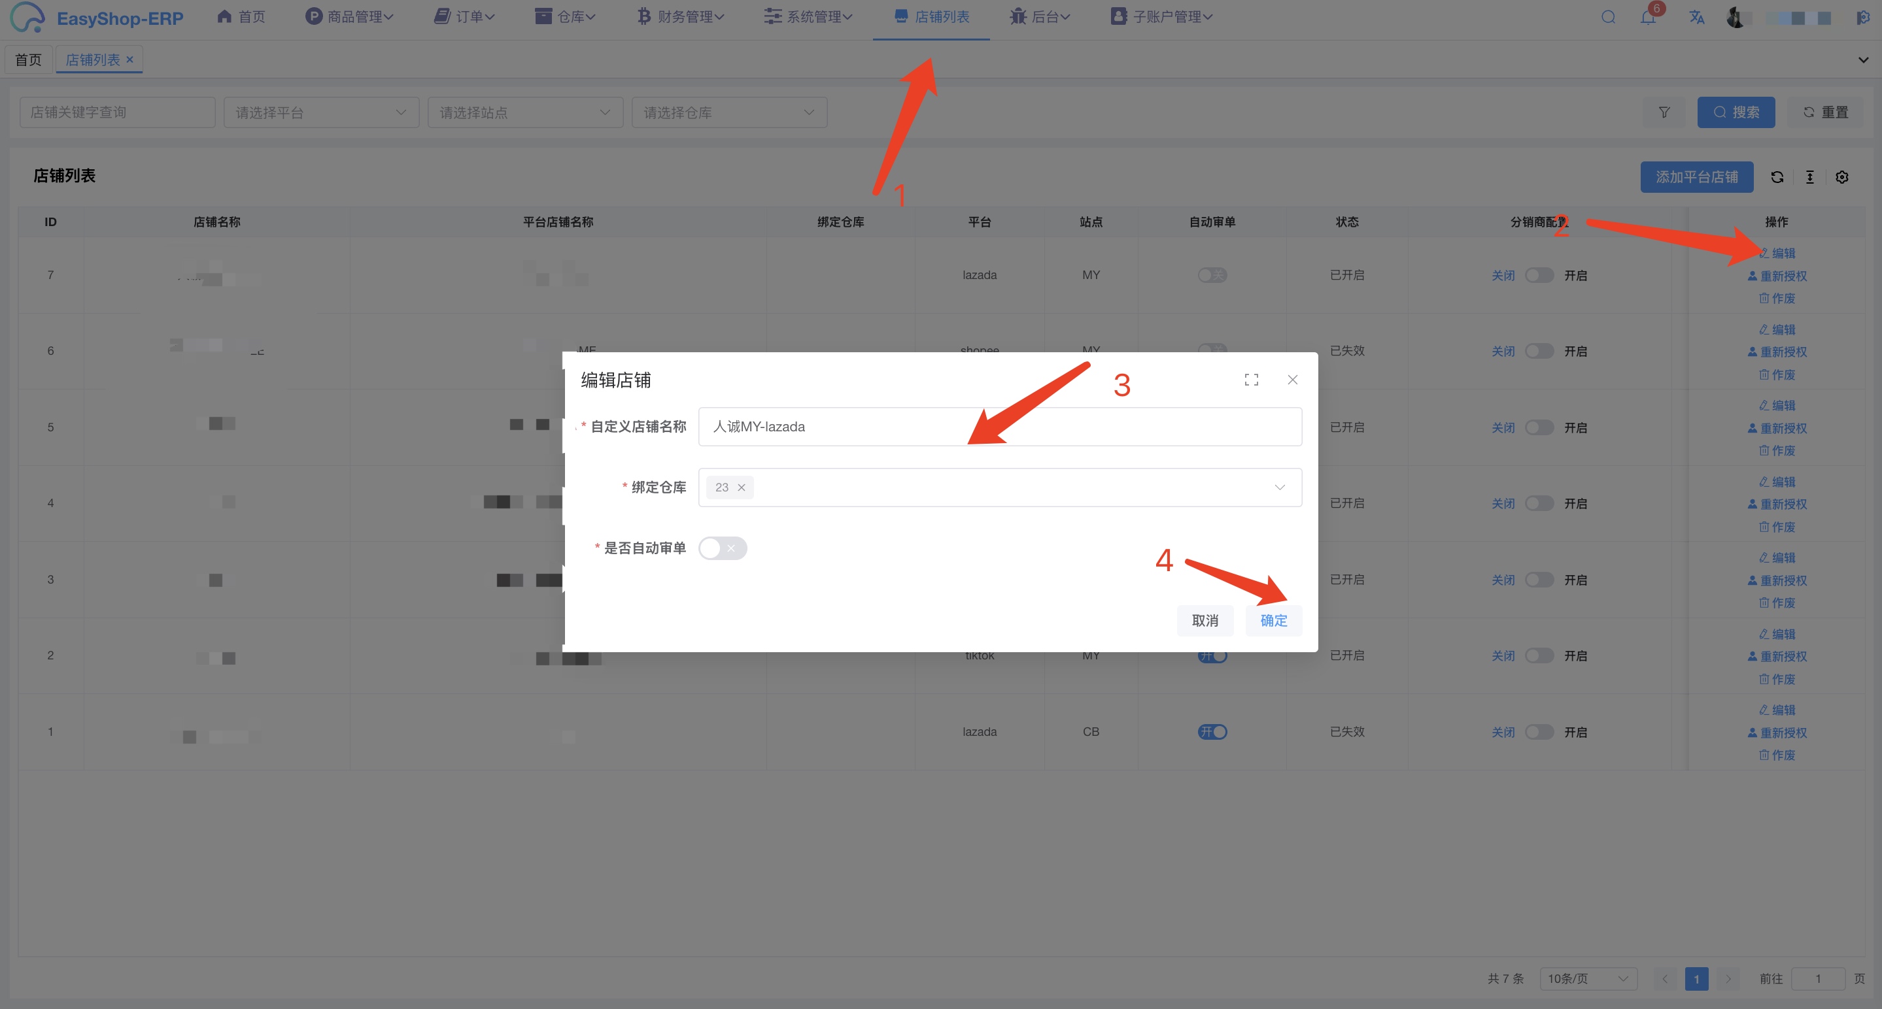Click the 添加平台店铺 button
This screenshot has width=1882, height=1009.
pos(1696,177)
